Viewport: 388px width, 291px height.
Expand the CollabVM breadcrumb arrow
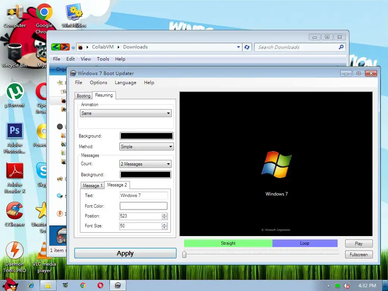click(x=118, y=47)
